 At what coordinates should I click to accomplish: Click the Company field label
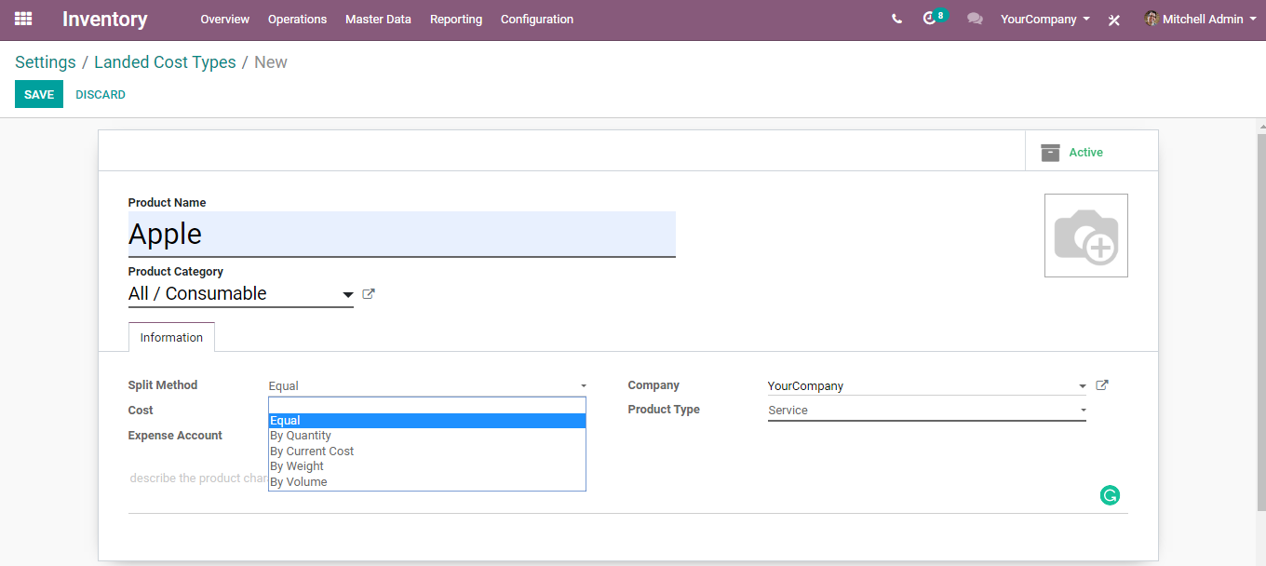tap(653, 385)
